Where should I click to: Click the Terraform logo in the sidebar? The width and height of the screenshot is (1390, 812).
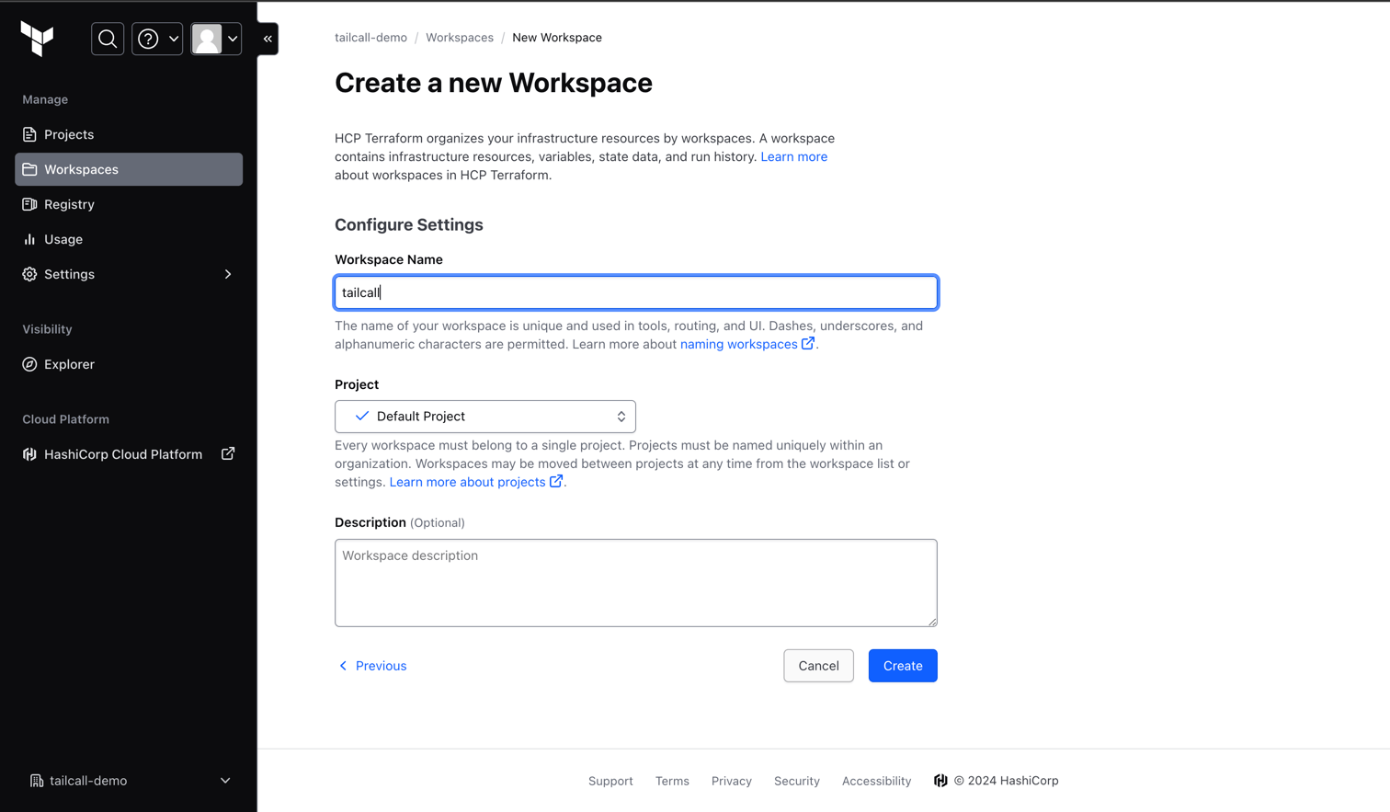[x=37, y=39]
